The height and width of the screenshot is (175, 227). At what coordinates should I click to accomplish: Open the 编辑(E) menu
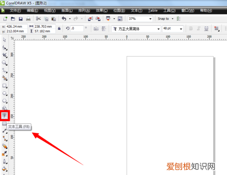[32, 10]
